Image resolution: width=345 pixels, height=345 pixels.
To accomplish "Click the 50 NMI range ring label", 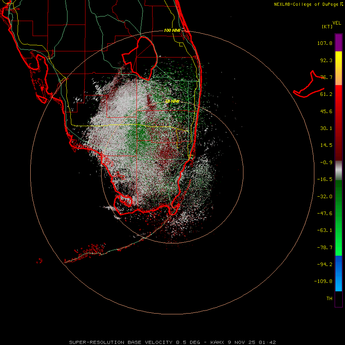I will pyautogui.click(x=172, y=101).
